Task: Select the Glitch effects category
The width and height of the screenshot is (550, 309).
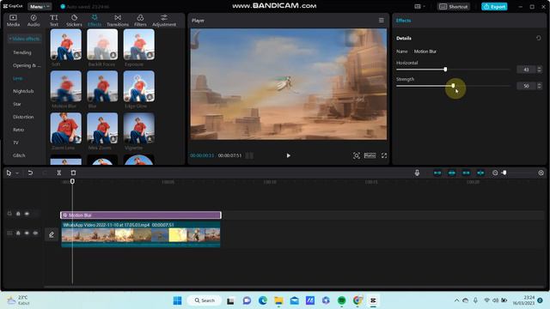Action: [x=19, y=155]
